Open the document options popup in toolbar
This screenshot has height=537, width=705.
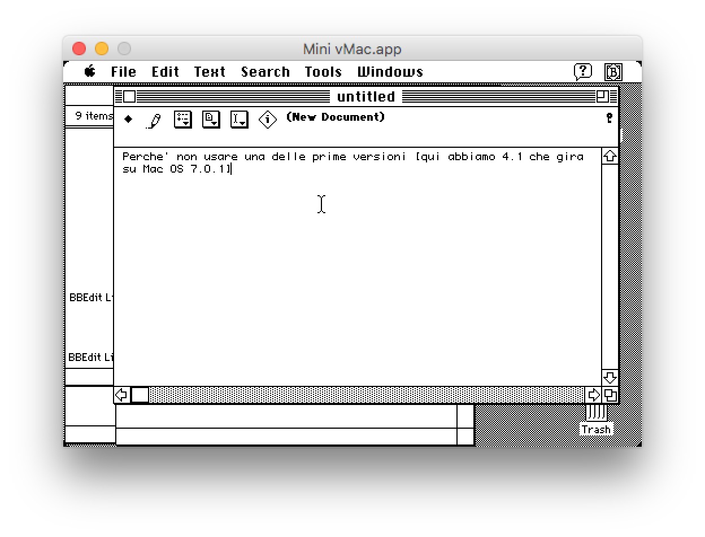coord(211,120)
